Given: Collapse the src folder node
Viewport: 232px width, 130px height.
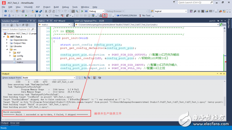Looking at the screenshot, I should [7, 49].
